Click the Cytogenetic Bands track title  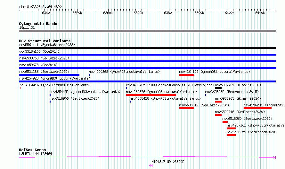click(38, 24)
